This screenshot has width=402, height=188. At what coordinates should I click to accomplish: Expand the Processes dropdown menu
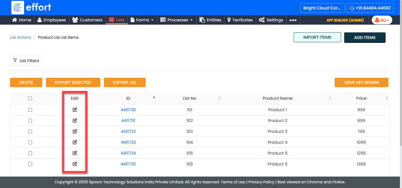click(176, 20)
